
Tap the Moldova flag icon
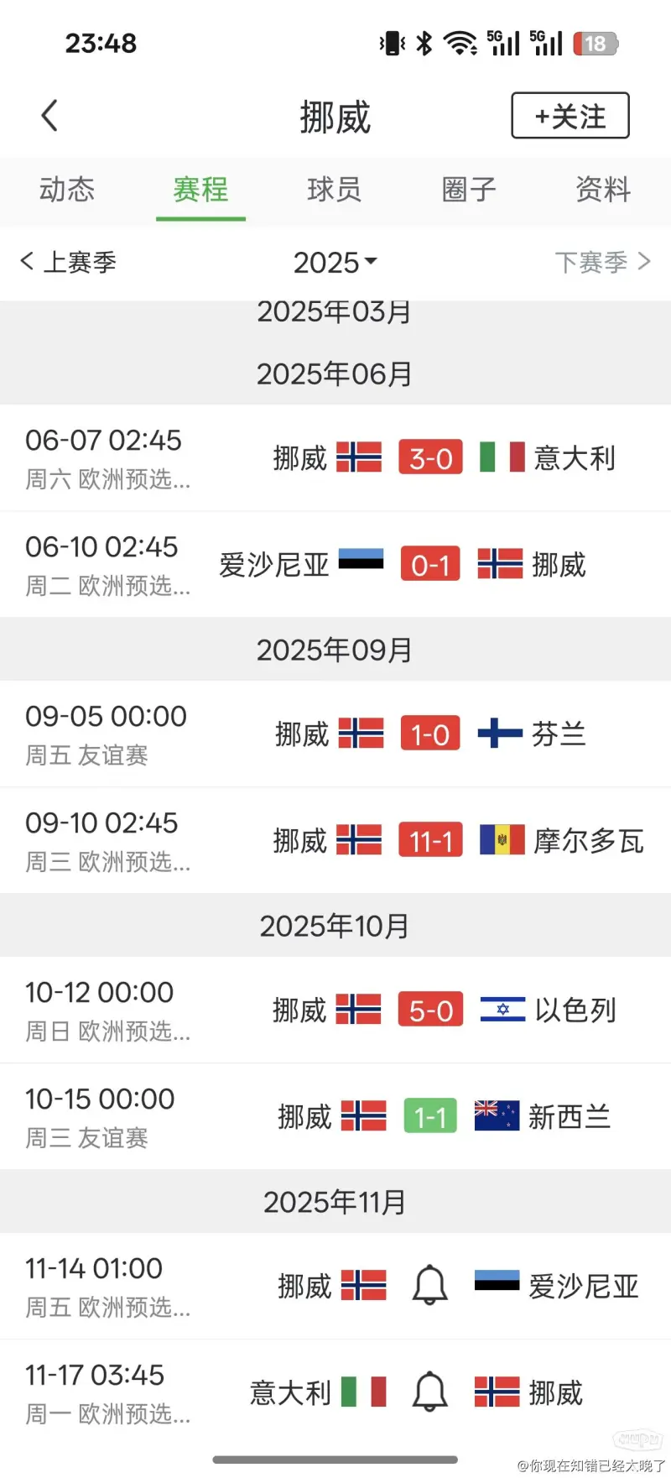click(502, 839)
